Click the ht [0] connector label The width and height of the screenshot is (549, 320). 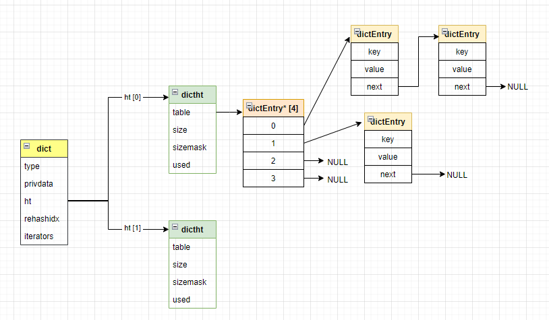[133, 97]
